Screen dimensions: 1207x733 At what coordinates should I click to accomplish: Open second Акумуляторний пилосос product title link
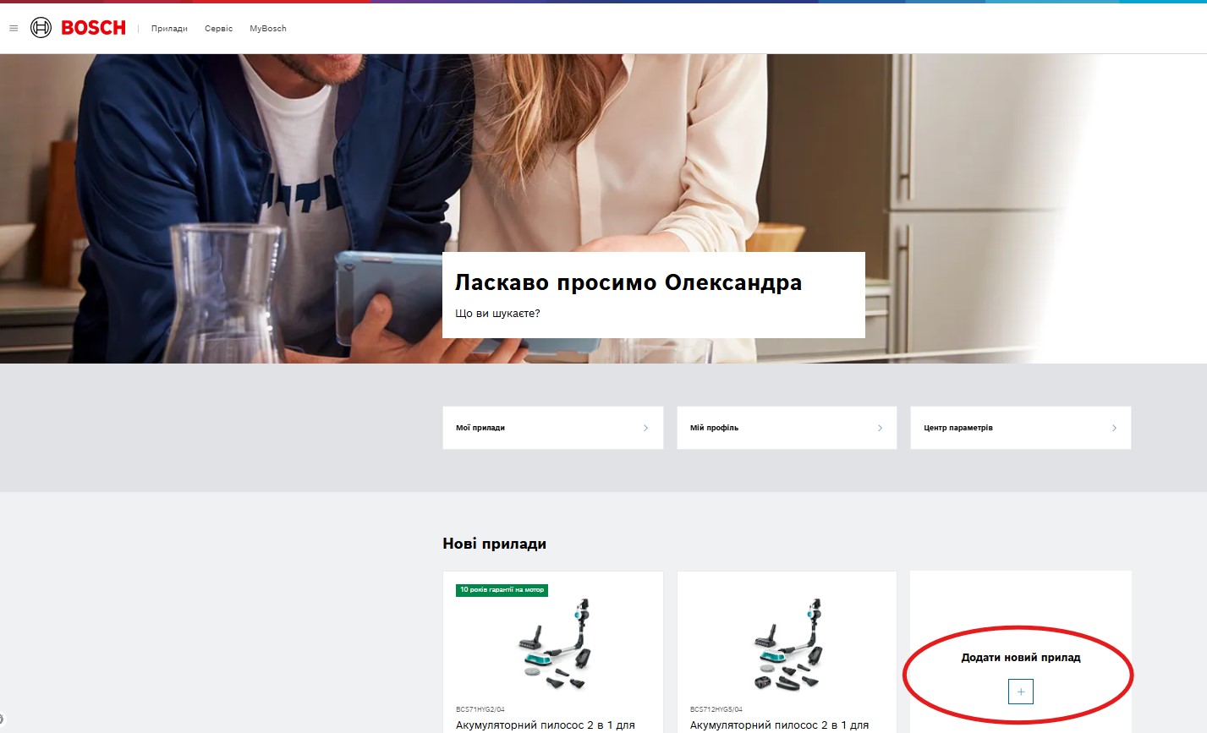[779, 725]
